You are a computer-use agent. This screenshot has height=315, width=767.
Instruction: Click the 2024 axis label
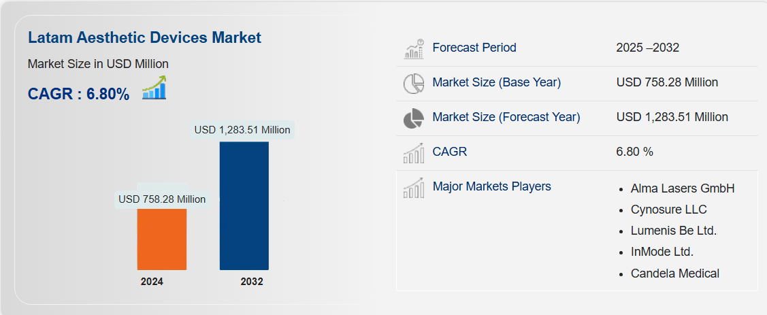coord(152,281)
